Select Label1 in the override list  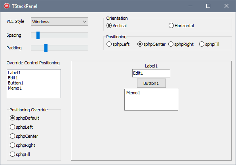[34, 73]
